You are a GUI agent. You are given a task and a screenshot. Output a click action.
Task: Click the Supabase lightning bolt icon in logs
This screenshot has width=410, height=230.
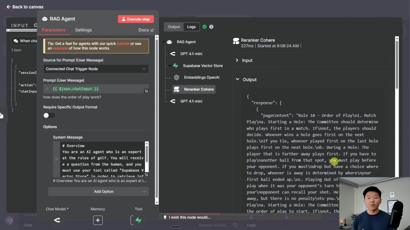176,66
